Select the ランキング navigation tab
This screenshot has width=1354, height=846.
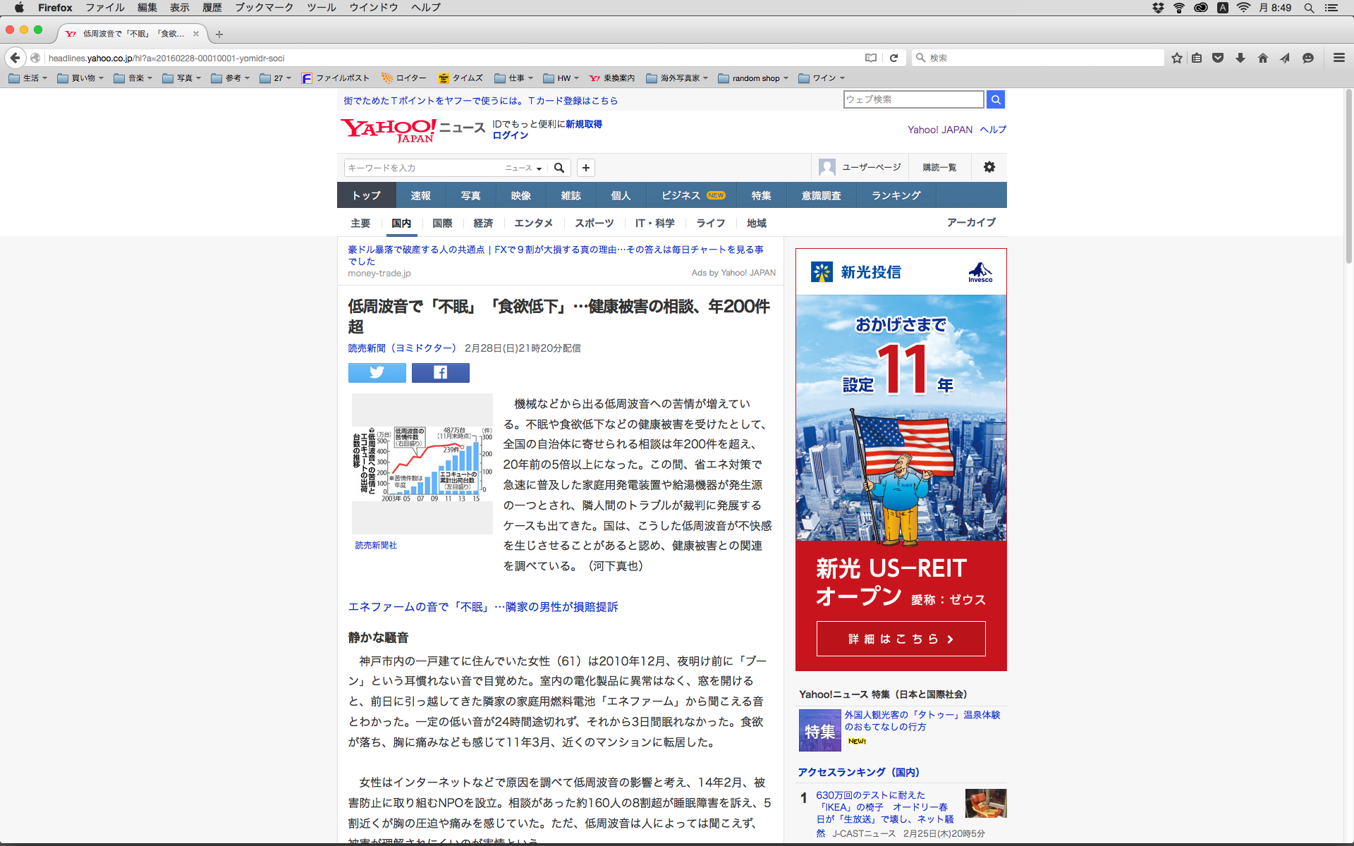pos(896,195)
